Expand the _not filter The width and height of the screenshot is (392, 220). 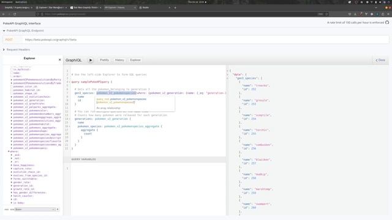(12, 158)
